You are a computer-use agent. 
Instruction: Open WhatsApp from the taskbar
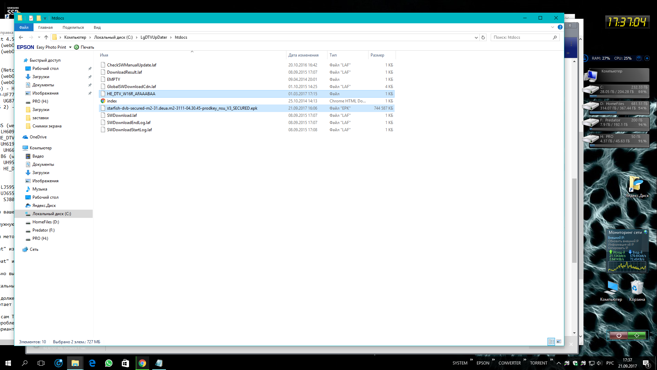109,363
